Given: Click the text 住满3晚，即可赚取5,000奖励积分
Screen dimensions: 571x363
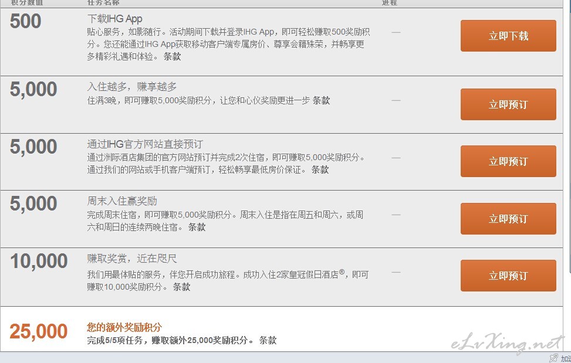Looking at the screenshot, I should tap(149, 100).
